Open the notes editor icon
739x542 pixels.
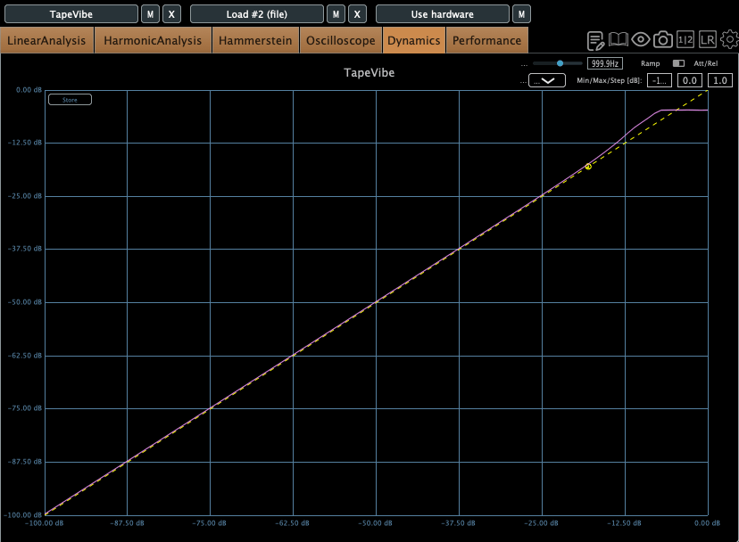coord(596,40)
